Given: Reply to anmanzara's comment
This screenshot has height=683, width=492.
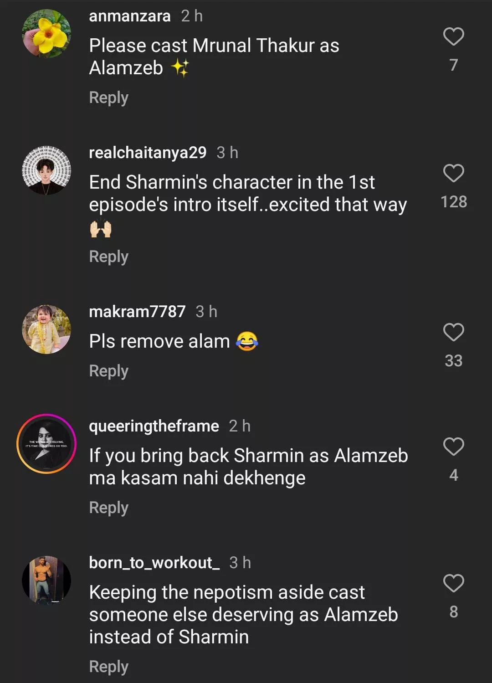Looking at the screenshot, I should point(108,98).
